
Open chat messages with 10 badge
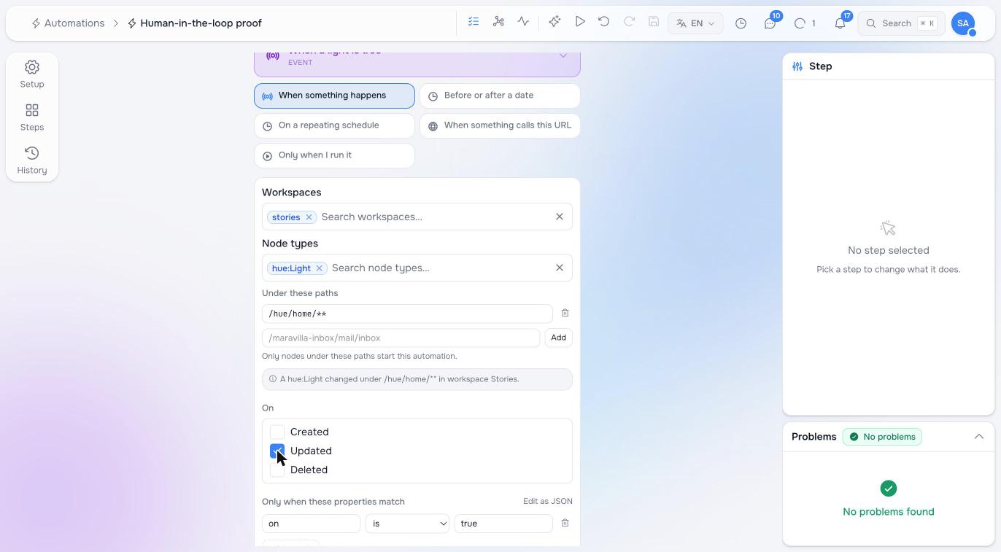770,23
